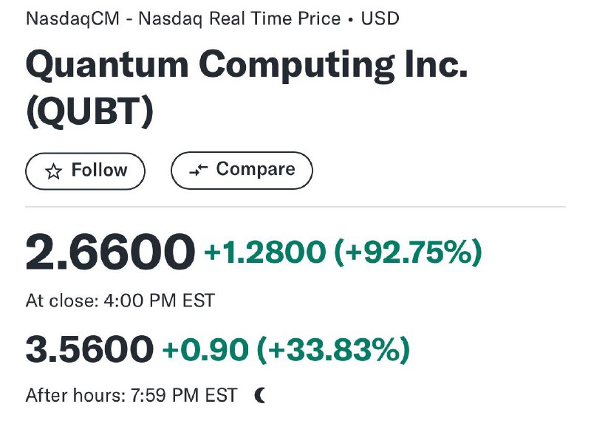Open the Compare button

click(x=242, y=171)
